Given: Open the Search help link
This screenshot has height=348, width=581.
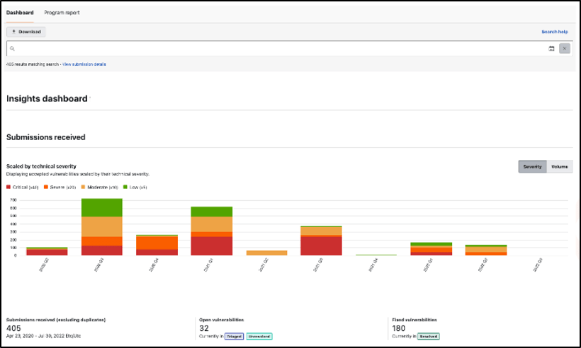Looking at the screenshot, I should (x=554, y=32).
